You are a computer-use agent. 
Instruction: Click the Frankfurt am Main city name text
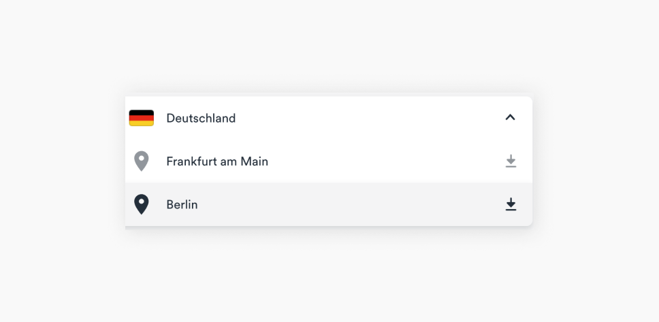[x=217, y=161]
